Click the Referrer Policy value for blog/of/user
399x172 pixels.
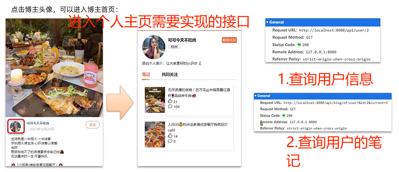coord(317,128)
